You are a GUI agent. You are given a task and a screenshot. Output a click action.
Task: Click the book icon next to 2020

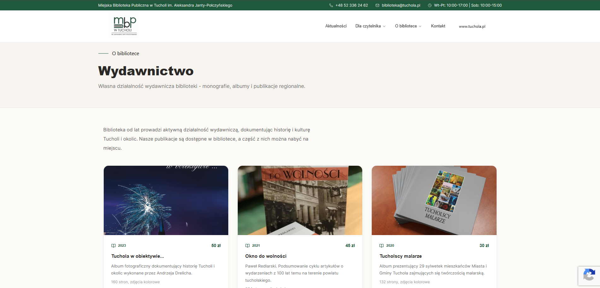click(x=382, y=246)
